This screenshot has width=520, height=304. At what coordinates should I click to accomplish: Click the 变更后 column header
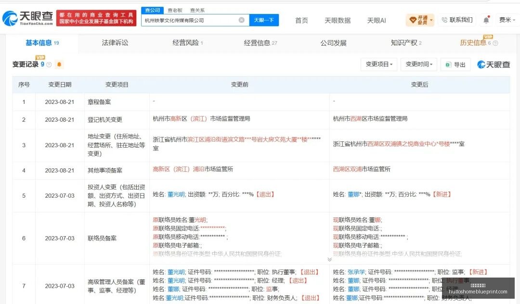point(419,85)
